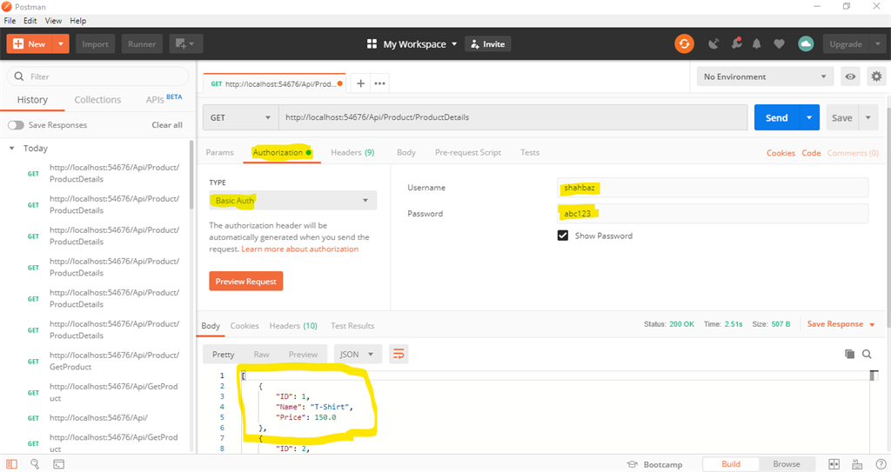Open new tab with plus icon
Image resolution: width=891 pixels, height=472 pixels.
[360, 83]
